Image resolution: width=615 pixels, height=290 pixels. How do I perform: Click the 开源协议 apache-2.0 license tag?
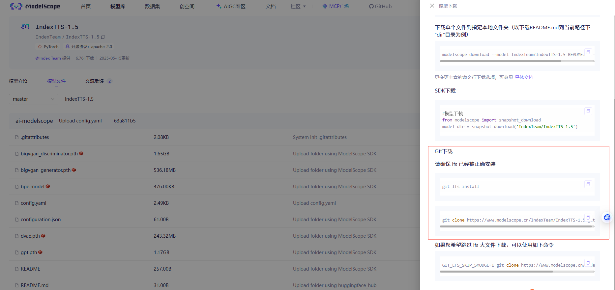(89, 47)
